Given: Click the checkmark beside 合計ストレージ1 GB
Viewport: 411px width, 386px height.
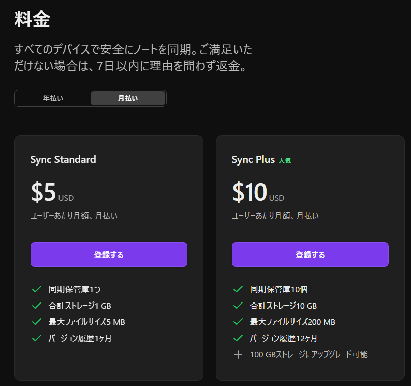Looking at the screenshot, I should click(37, 306).
